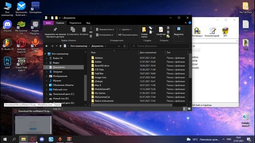Expand Redmi 7A in navigation tree
Viewport: 255px width, 143px height.
(47, 58)
